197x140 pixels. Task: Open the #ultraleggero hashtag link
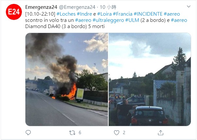108,20
